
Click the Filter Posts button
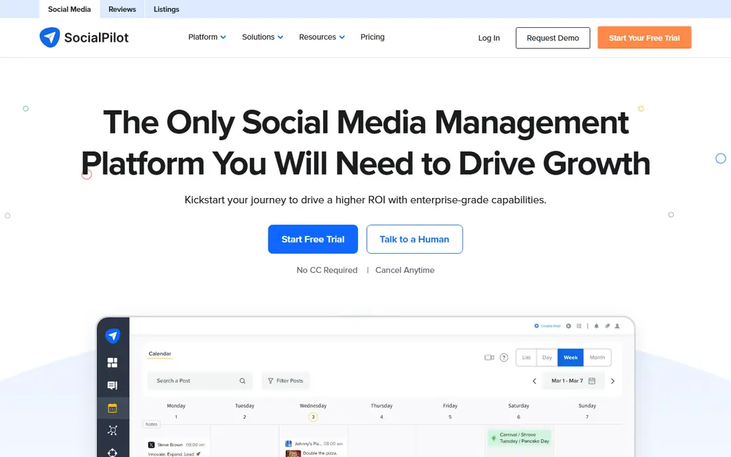(x=286, y=381)
